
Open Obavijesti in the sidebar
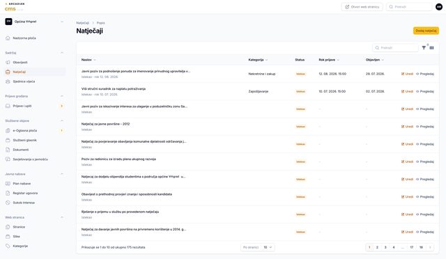[x=20, y=62]
